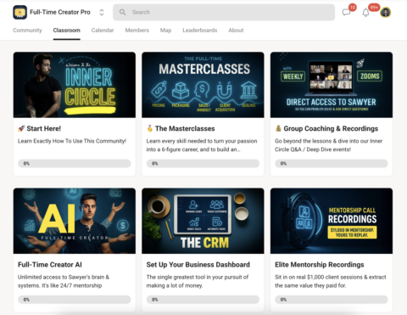Click 'Learn every skill needed' description text

click(x=202, y=145)
